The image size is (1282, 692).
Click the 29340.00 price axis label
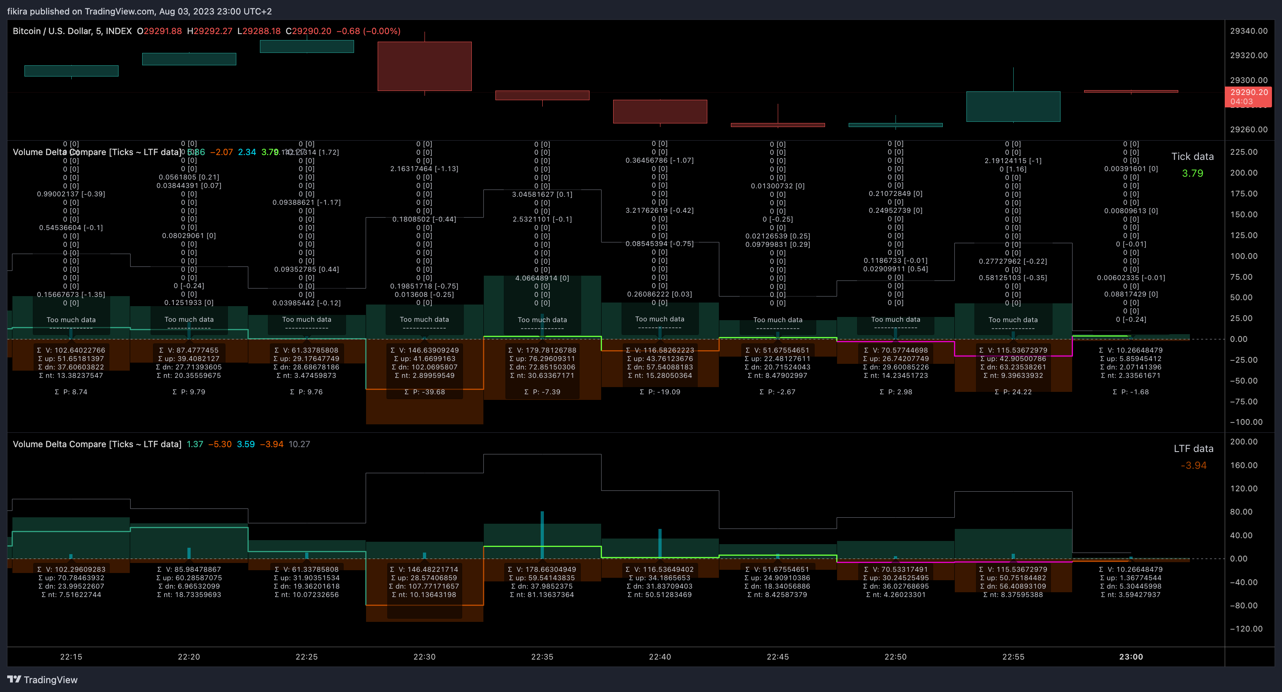click(x=1248, y=31)
